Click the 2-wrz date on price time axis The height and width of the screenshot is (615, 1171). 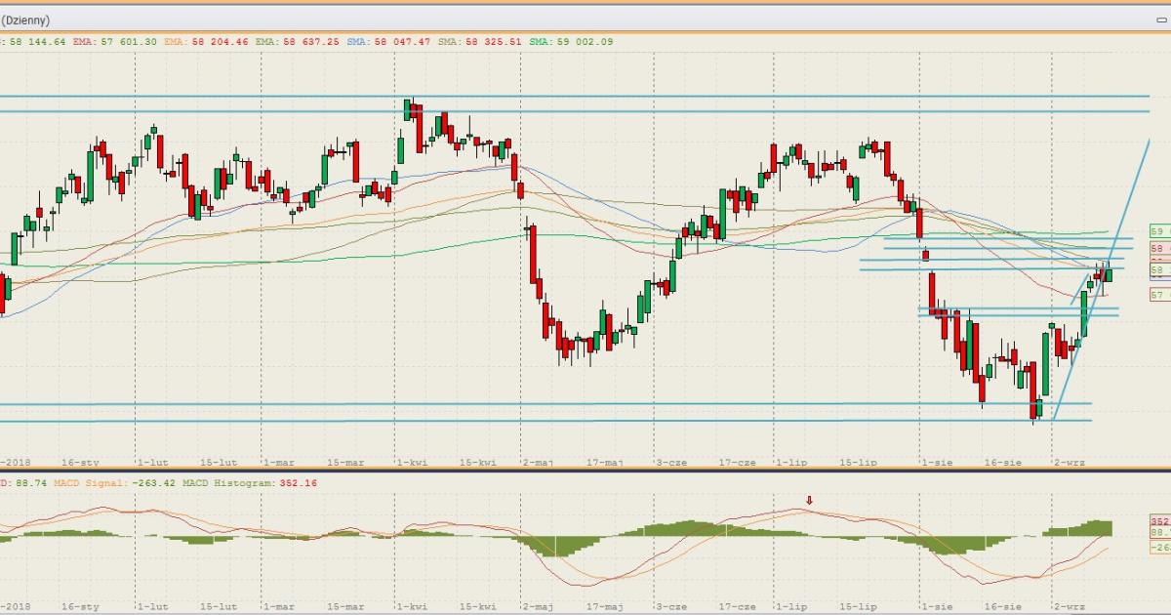click(1069, 462)
